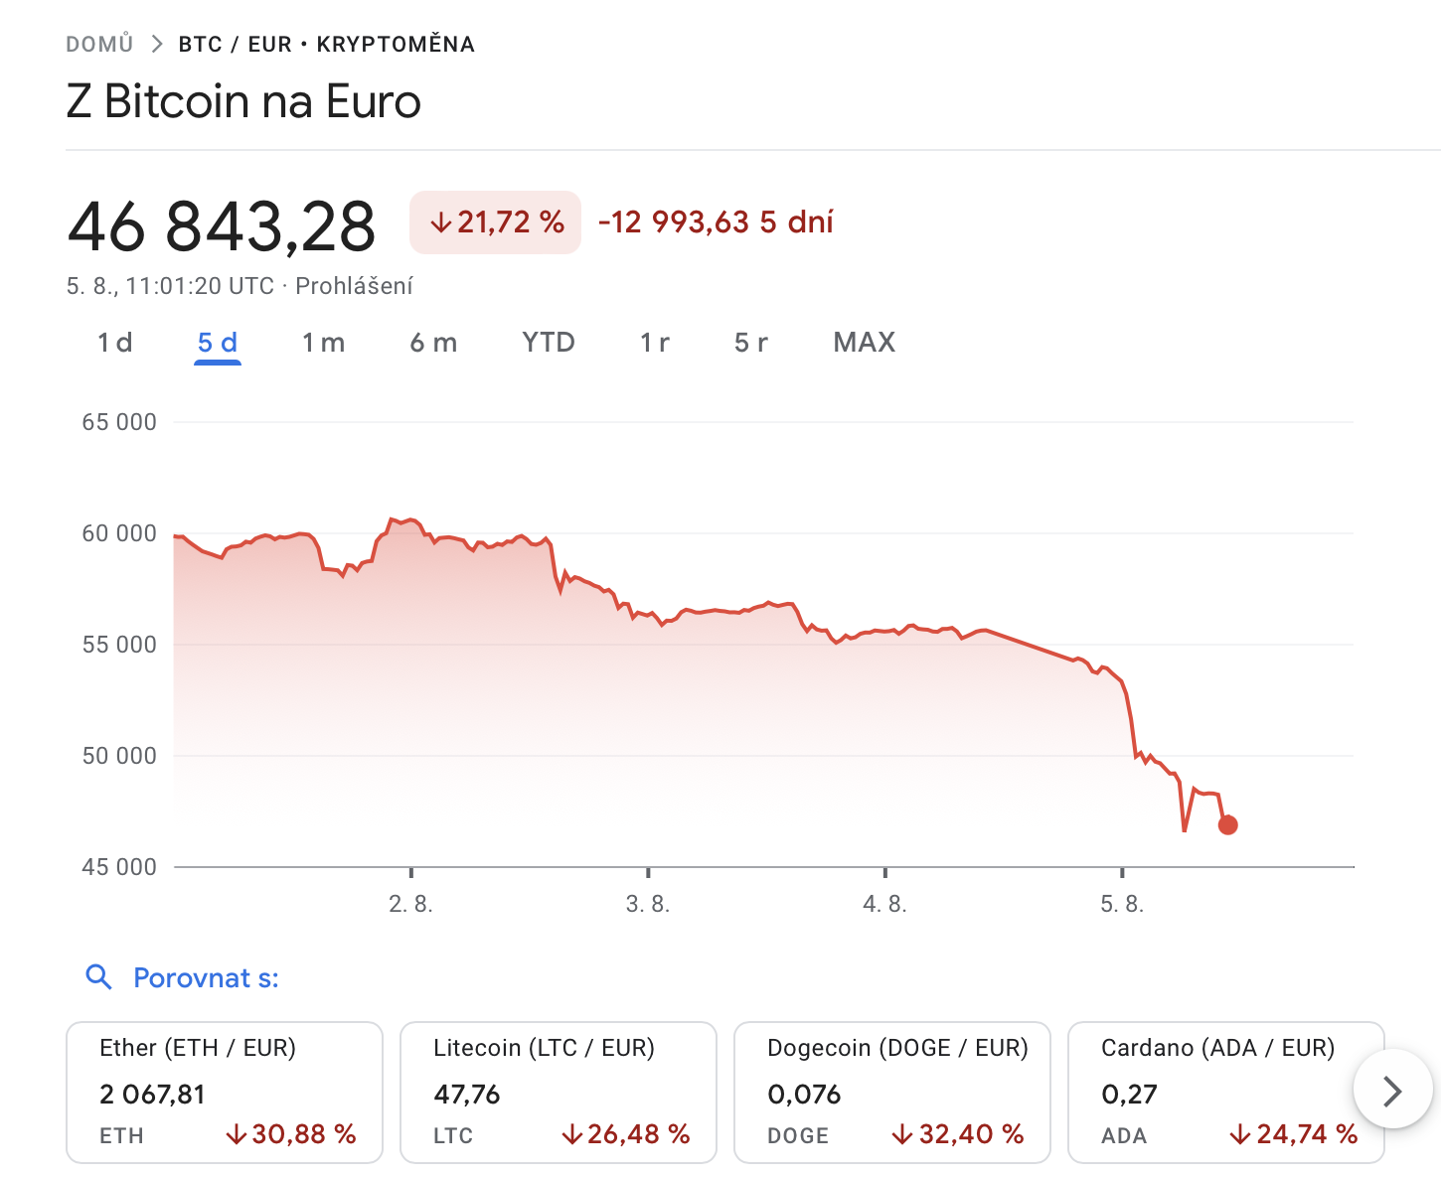The width and height of the screenshot is (1441, 1178).
Task: Switch chart to 6 m range
Action: pyautogui.click(x=433, y=343)
